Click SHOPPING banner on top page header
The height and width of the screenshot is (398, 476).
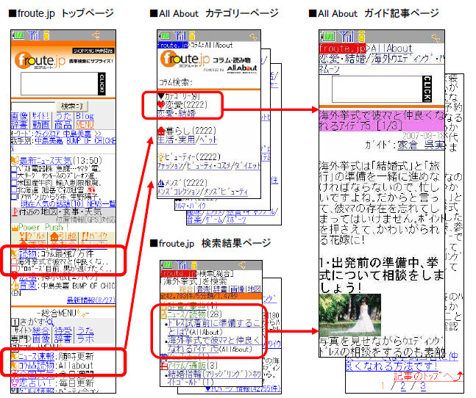93,51
